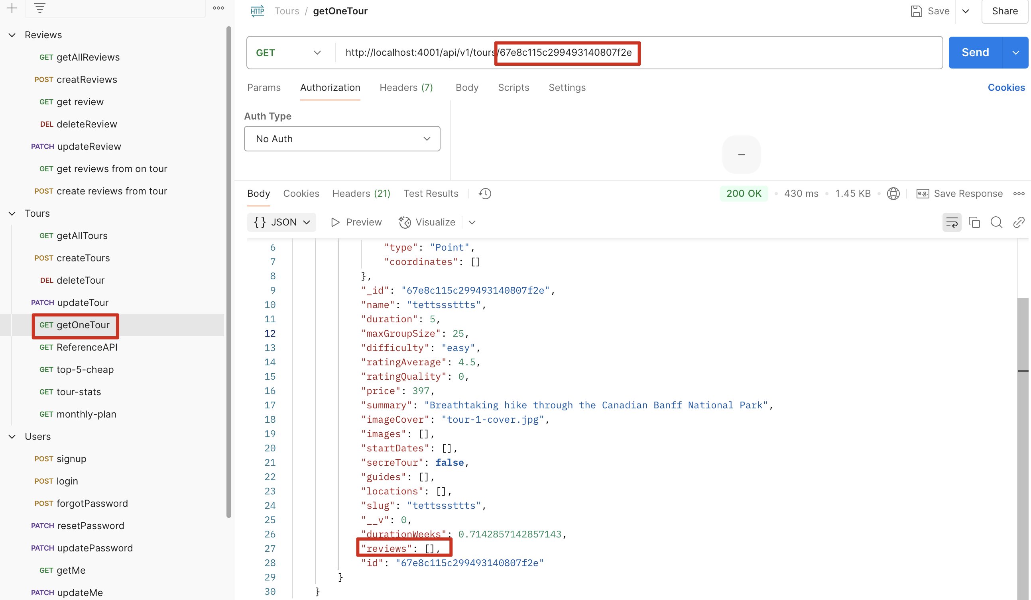The height and width of the screenshot is (600, 1031).
Task: Open the Save Response options
Action: pyautogui.click(x=959, y=193)
